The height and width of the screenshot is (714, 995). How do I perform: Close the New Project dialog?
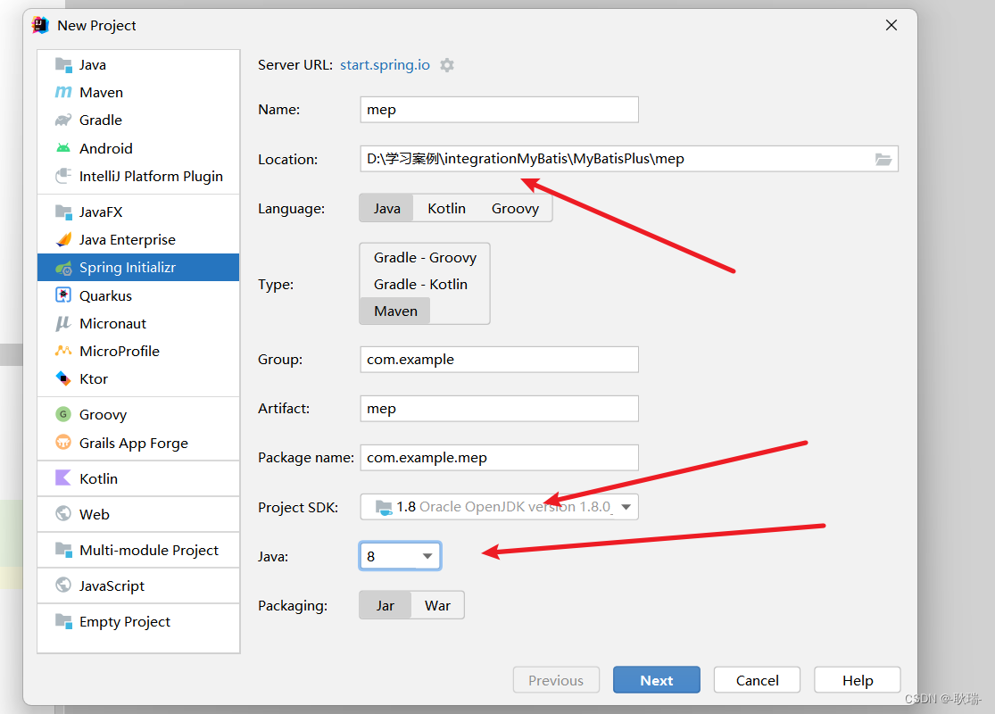point(891,25)
